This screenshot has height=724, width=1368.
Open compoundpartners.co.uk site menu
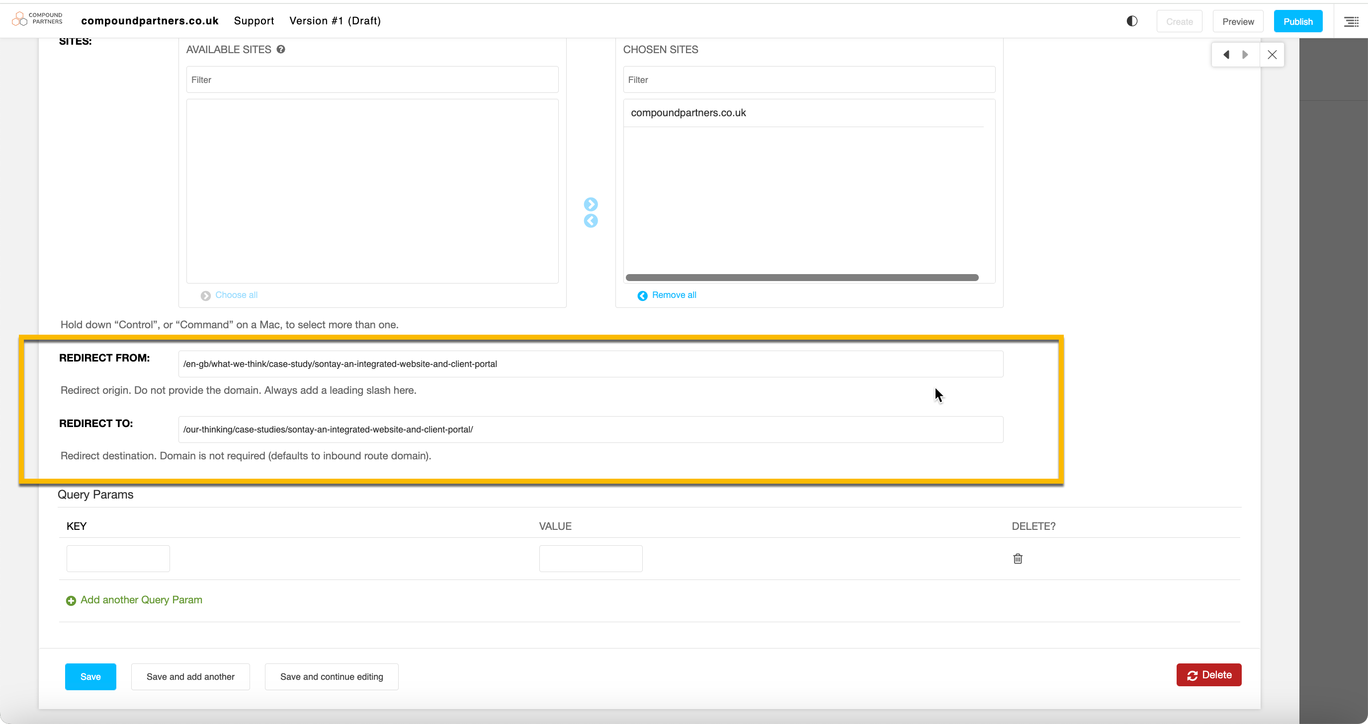coord(150,21)
